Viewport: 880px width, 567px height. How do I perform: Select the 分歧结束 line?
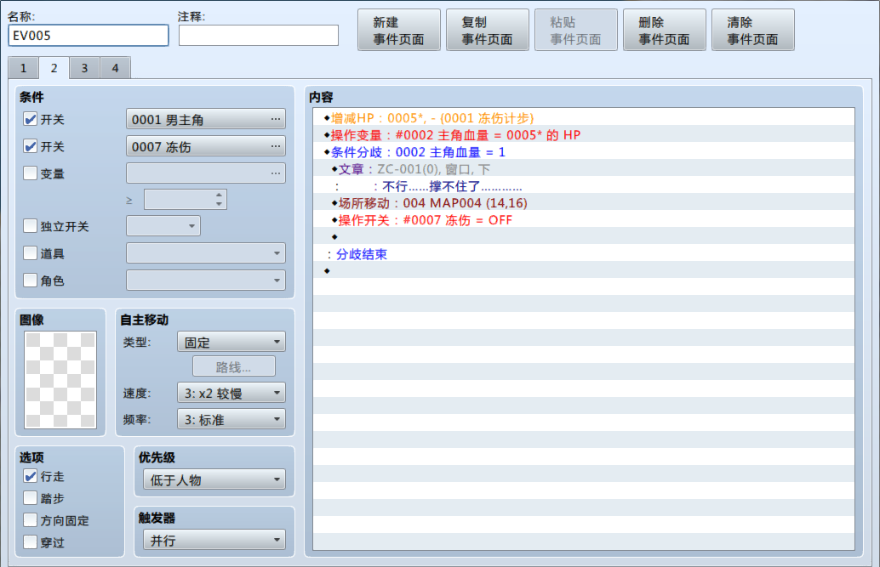click(584, 254)
